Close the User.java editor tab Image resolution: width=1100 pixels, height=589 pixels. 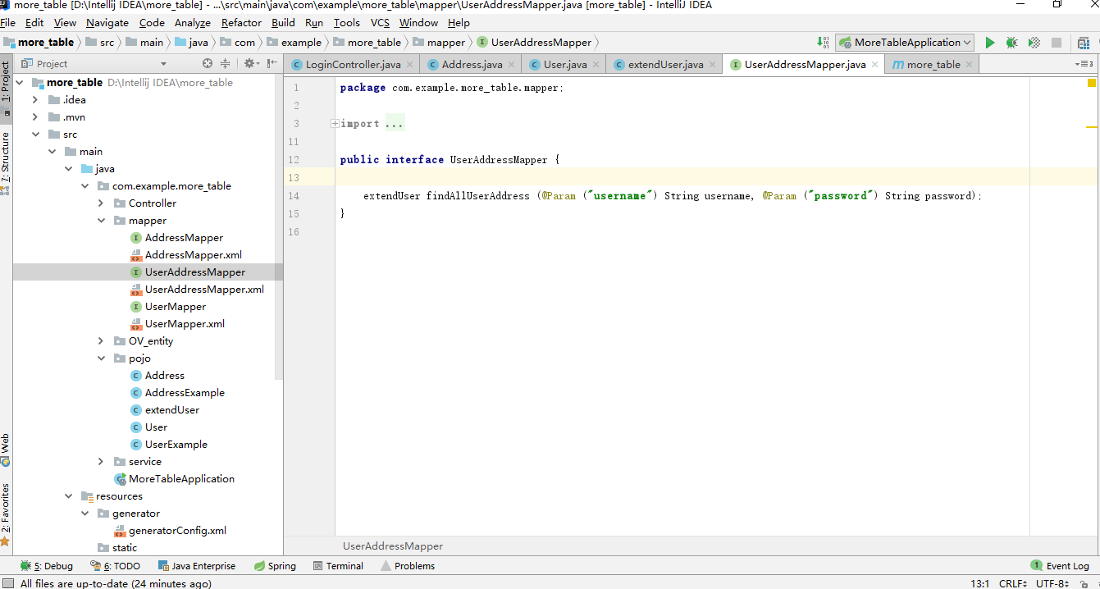click(596, 64)
